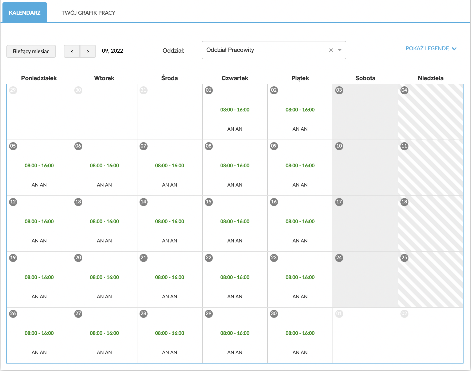Click AN AN employee on day 02
The height and width of the screenshot is (371, 471).
(300, 129)
